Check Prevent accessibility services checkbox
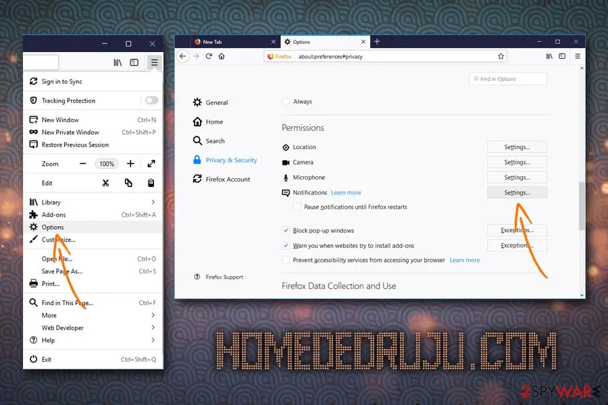608x405 pixels. coord(286,260)
